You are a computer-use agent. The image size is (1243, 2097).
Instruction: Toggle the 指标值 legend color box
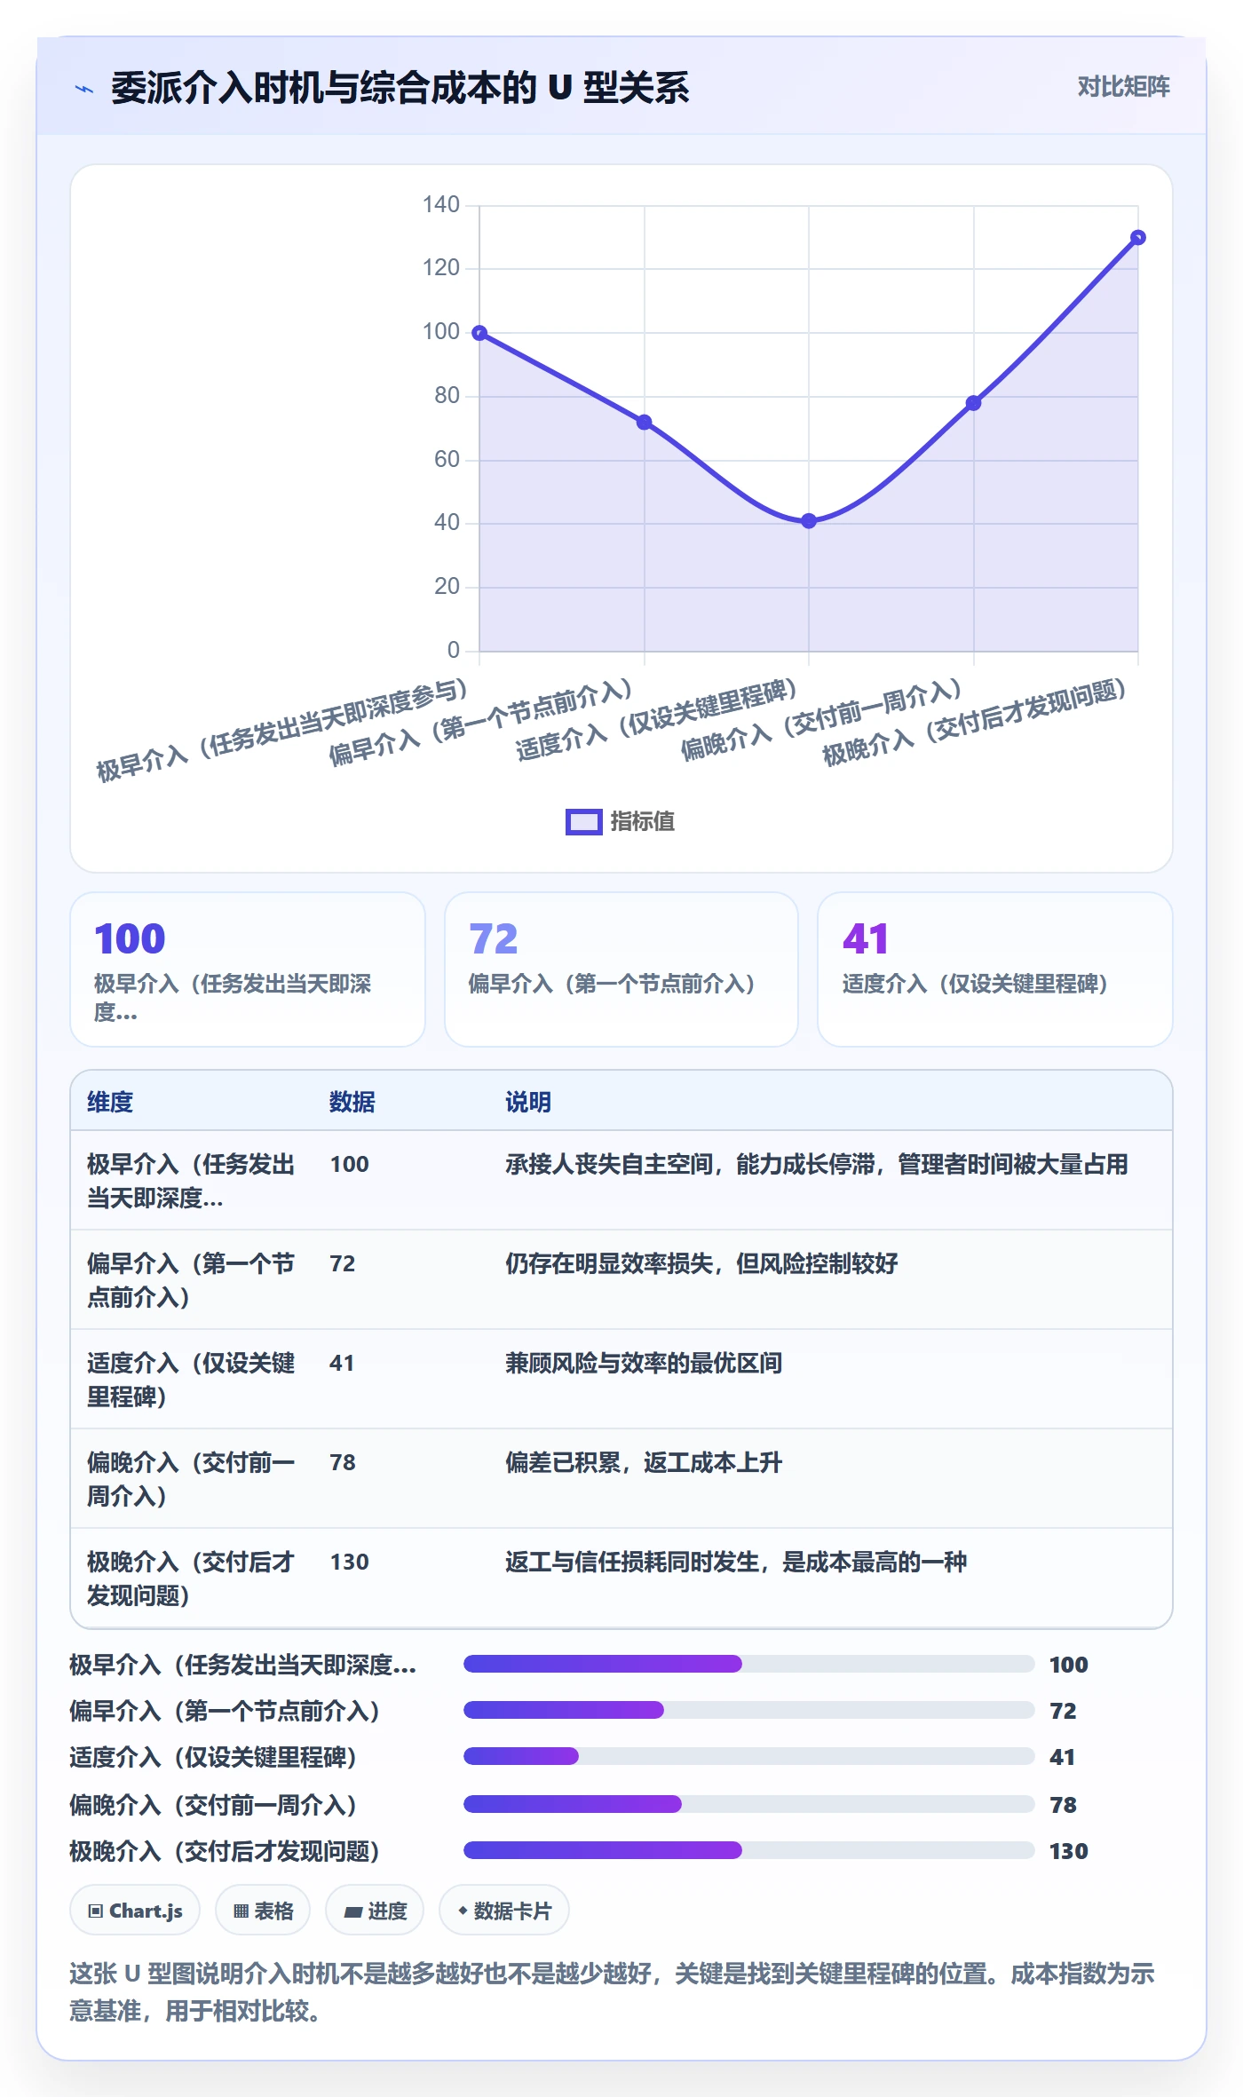point(583,822)
